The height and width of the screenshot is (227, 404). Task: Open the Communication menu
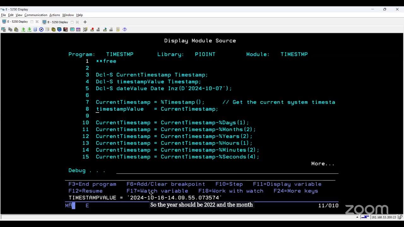[x=36, y=15]
